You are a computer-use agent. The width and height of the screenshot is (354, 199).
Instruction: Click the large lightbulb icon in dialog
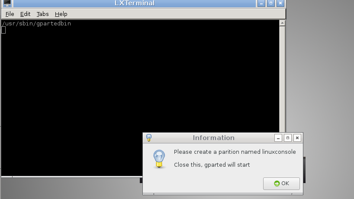tap(159, 159)
